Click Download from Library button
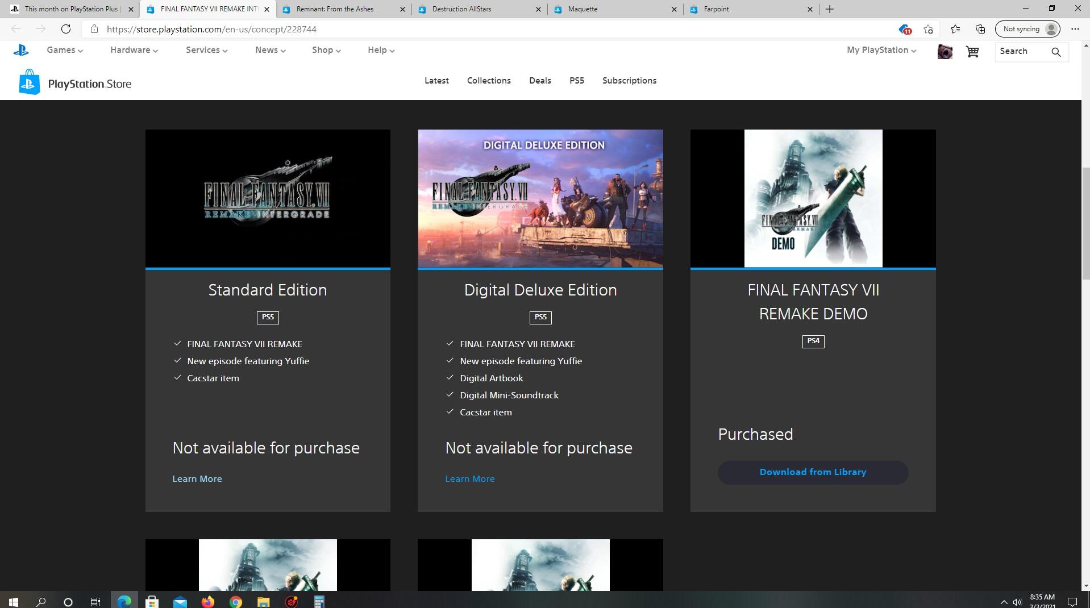1090x608 pixels. (813, 472)
